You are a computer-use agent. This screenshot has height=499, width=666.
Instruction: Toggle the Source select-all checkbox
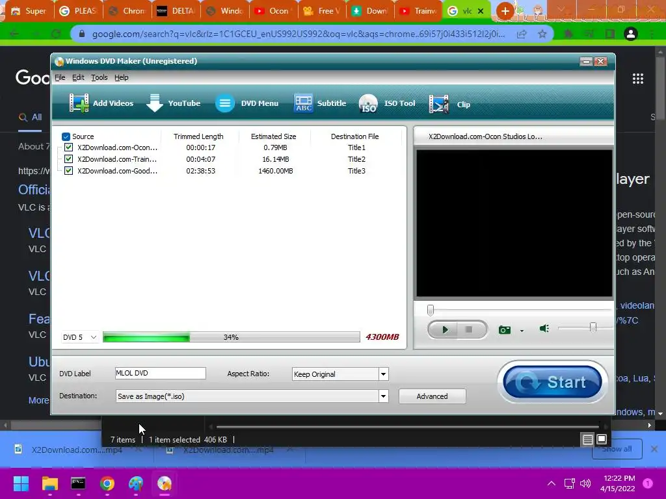click(66, 136)
